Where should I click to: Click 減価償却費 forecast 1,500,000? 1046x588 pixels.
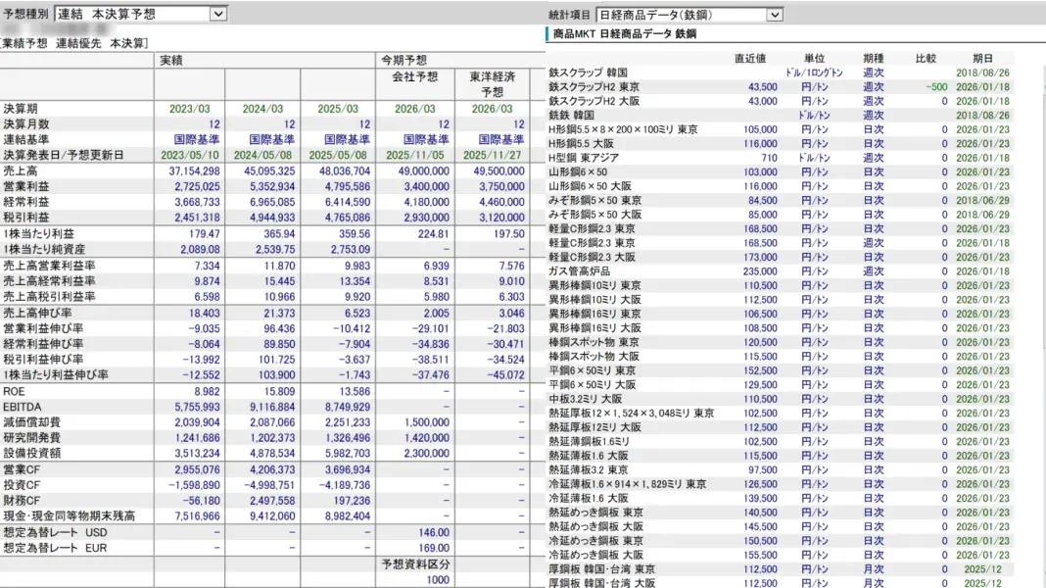click(x=426, y=422)
